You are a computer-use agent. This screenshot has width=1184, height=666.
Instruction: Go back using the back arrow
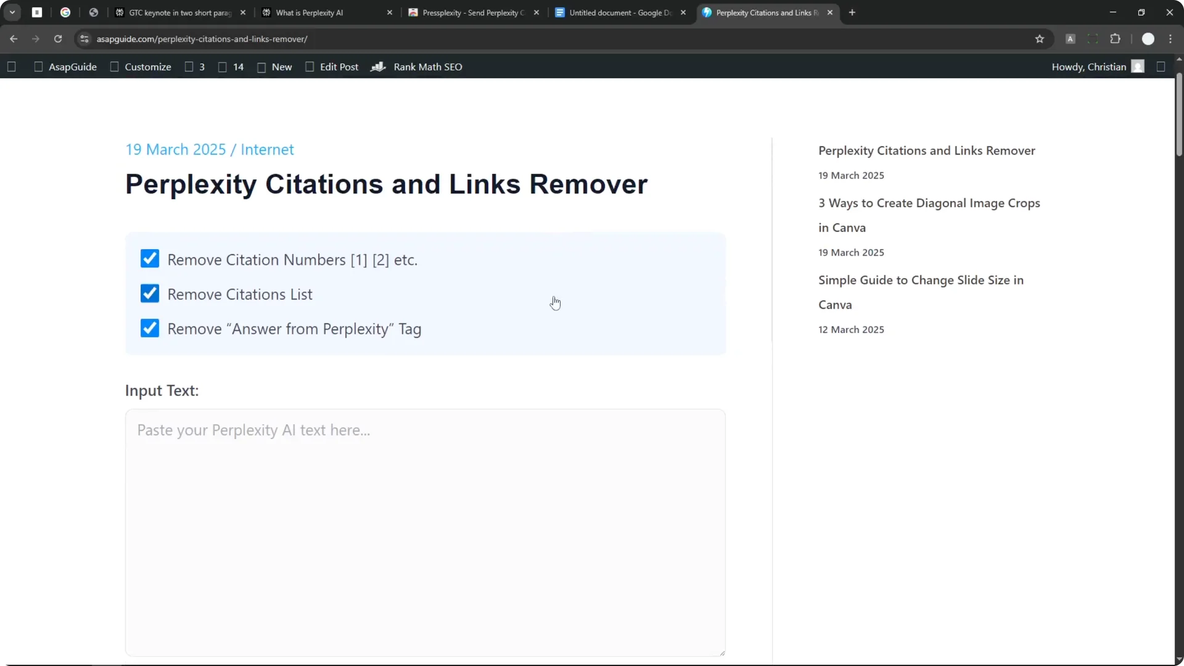14,39
